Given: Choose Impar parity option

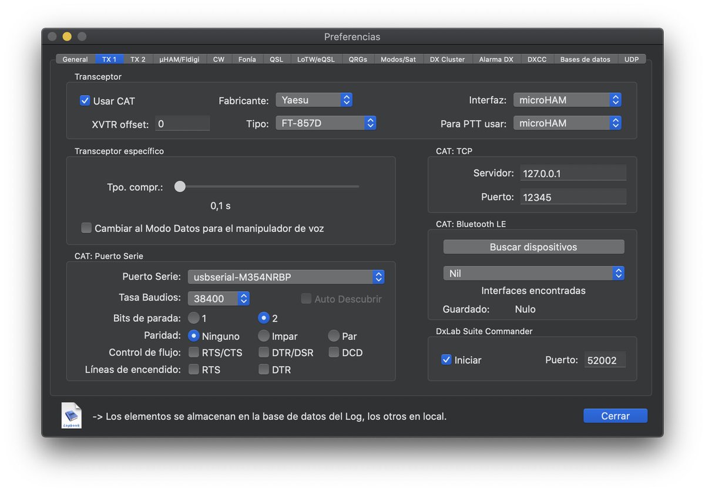Looking at the screenshot, I should point(264,336).
